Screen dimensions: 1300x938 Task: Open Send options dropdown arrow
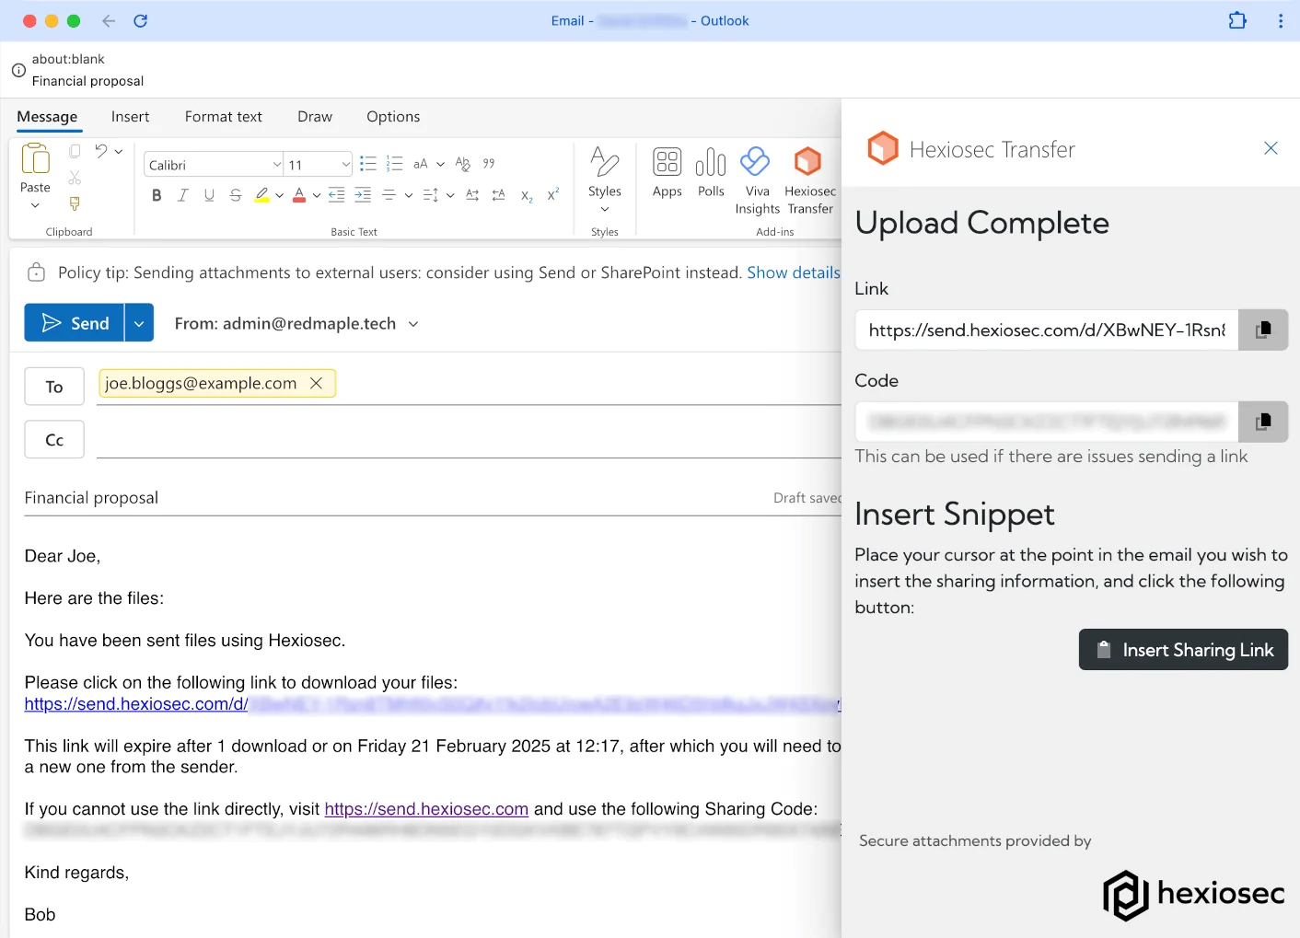(139, 323)
